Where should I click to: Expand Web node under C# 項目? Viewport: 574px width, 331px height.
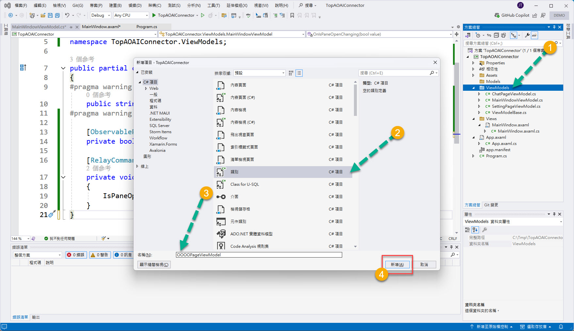pyautogui.click(x=146, y=88)
